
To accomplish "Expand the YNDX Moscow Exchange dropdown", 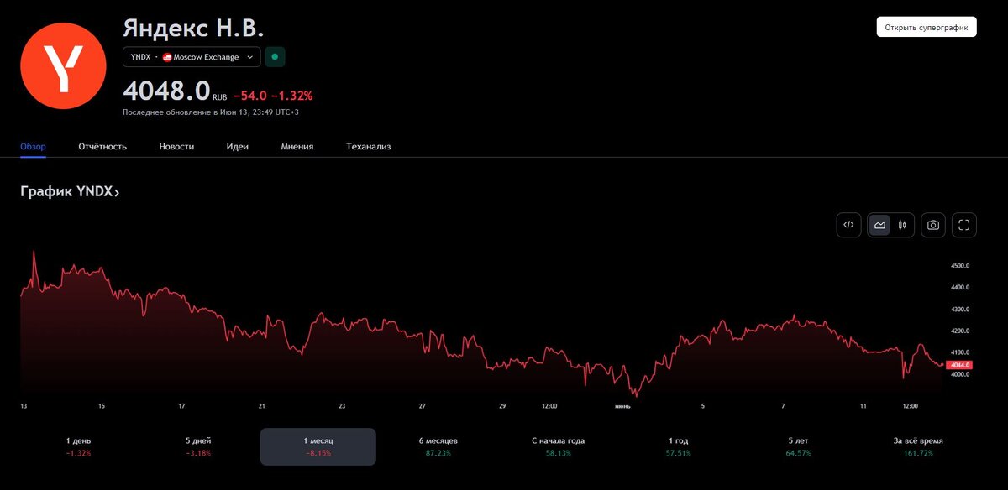I will pyautogui.click(x=192, y=57).
